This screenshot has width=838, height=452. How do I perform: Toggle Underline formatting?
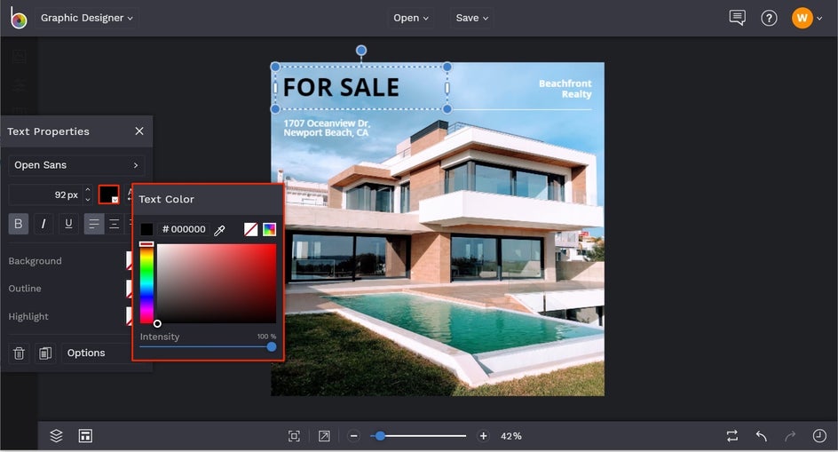tap(68, 224)
